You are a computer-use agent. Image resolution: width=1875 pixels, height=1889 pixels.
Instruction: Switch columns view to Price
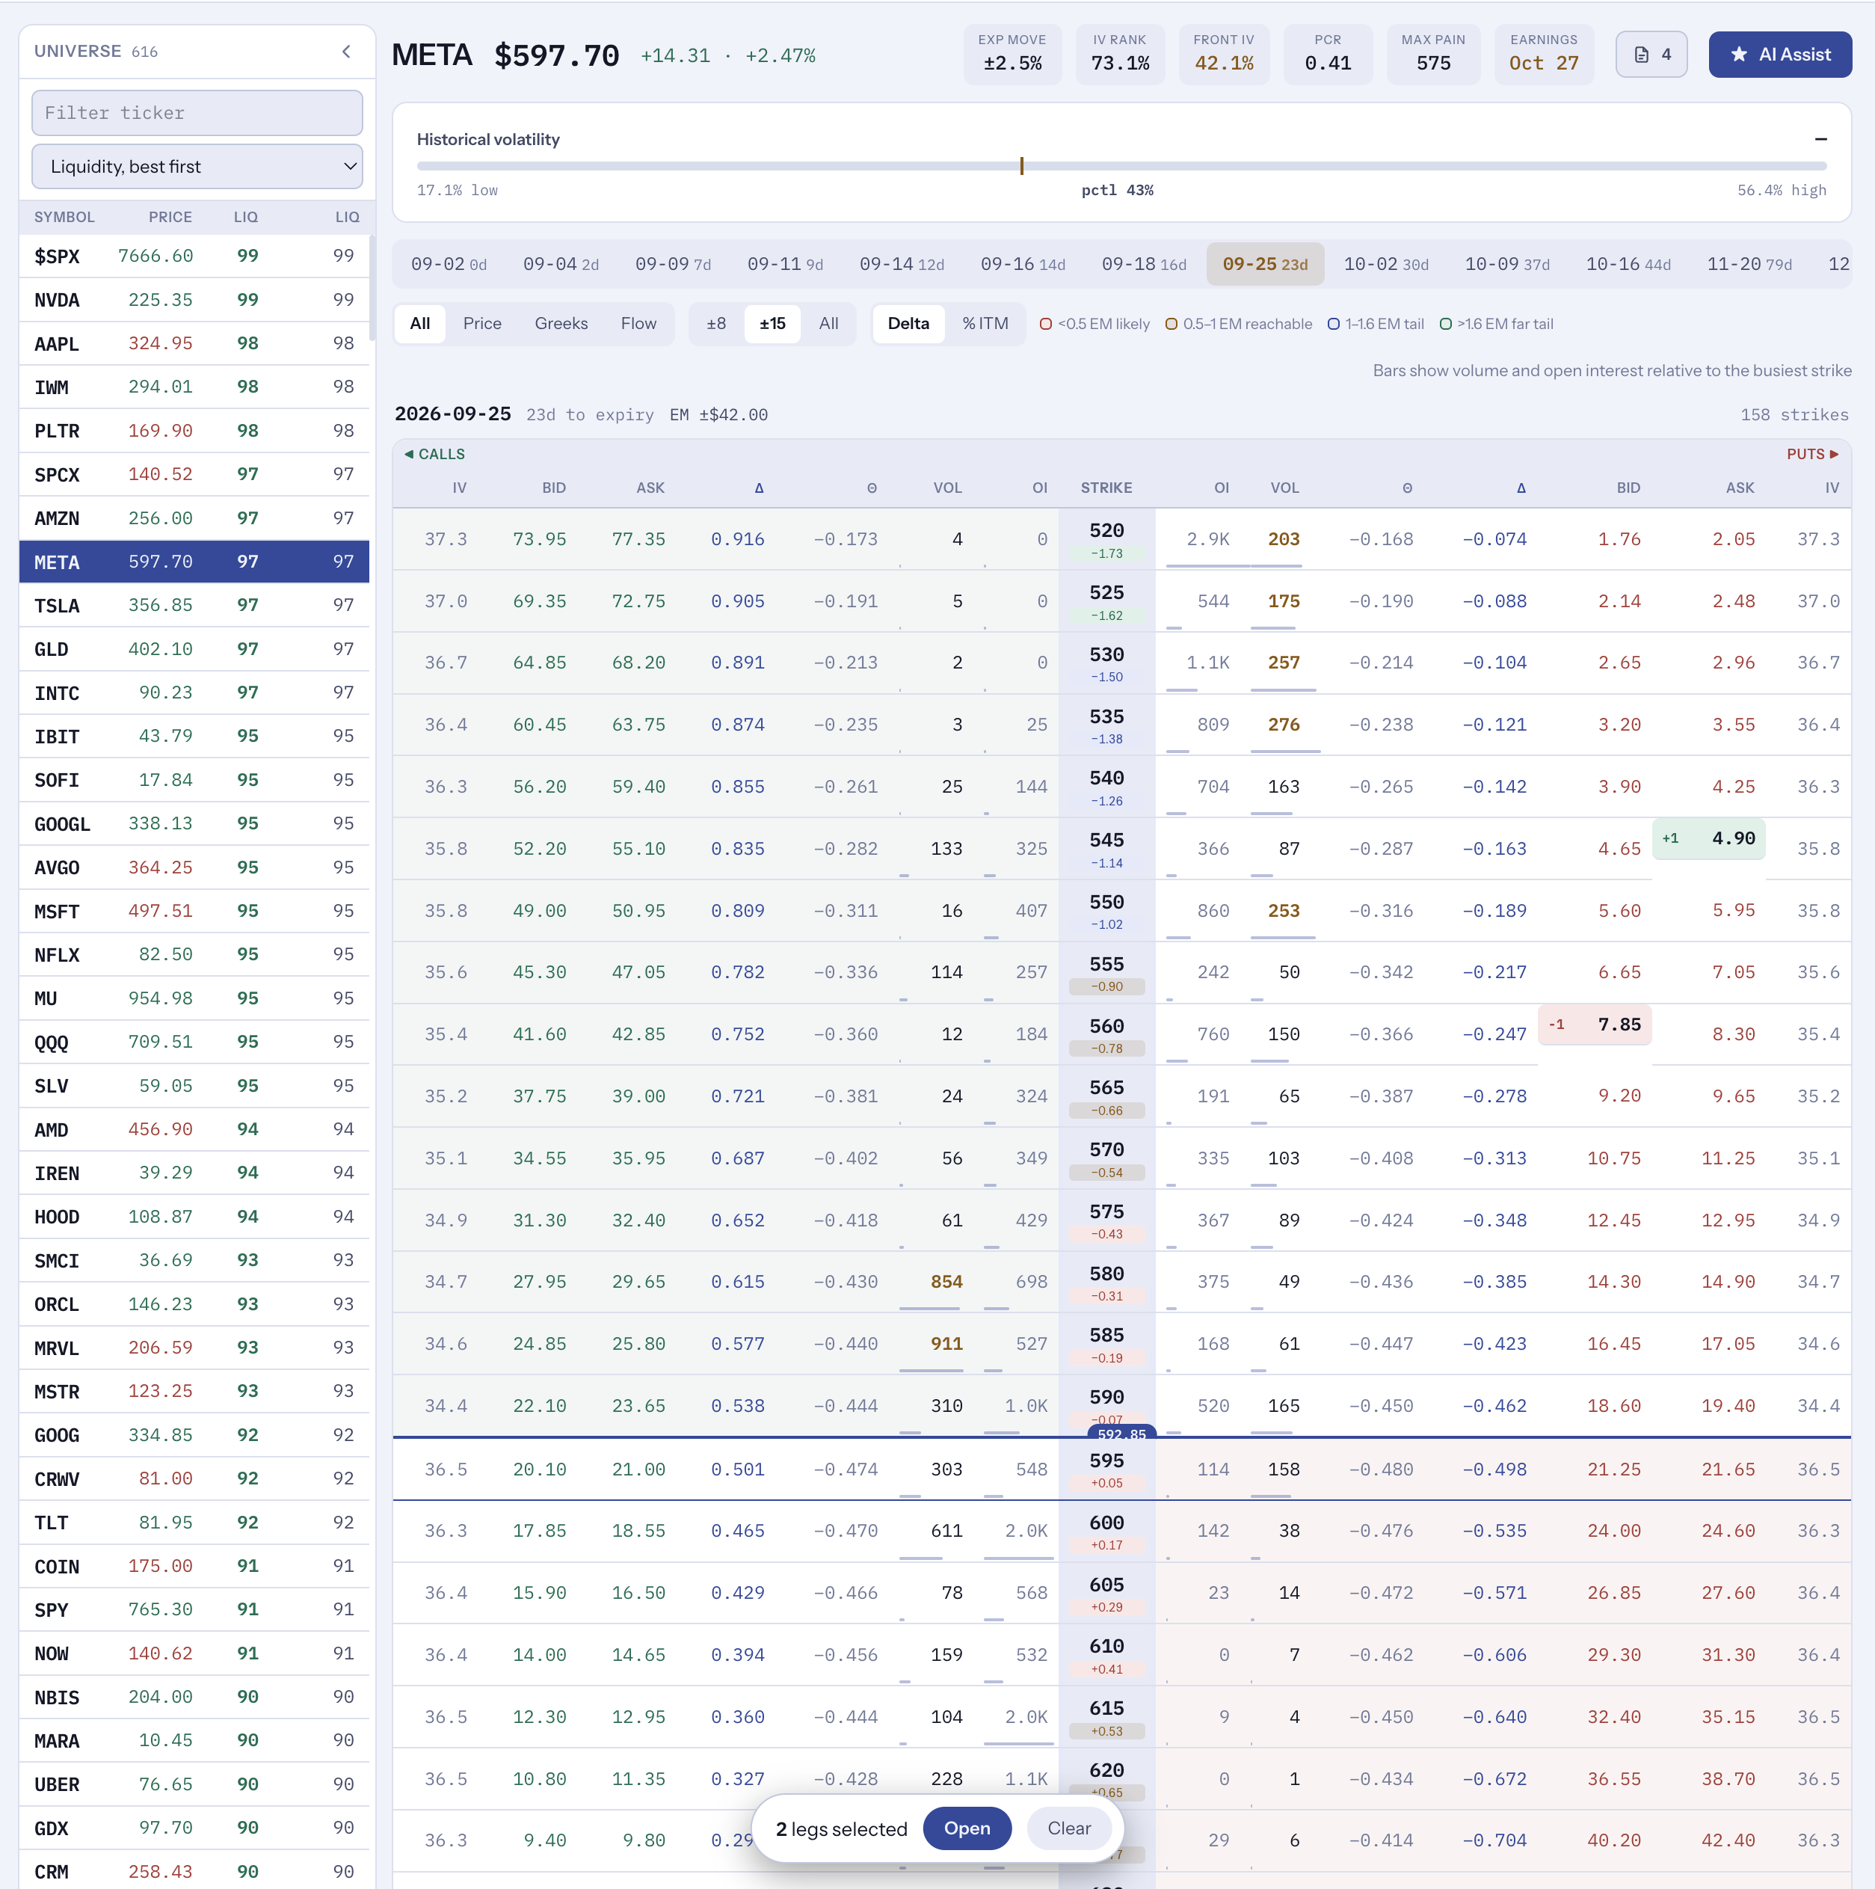coord(482,324)
